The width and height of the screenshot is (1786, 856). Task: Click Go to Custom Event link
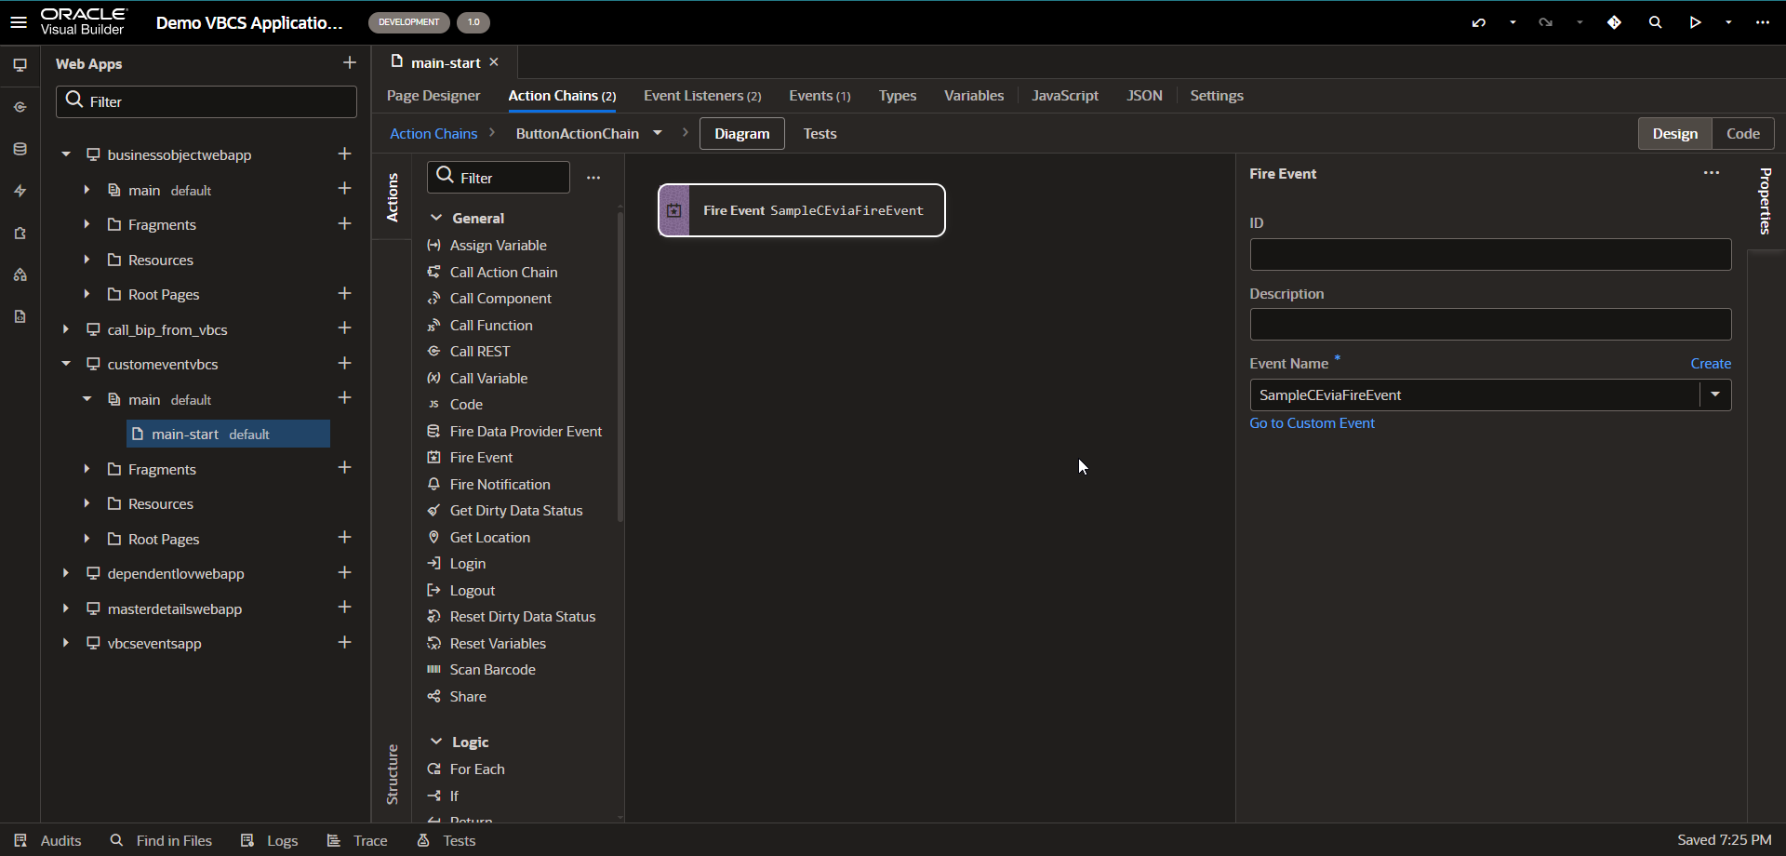click(x=1312, y=423)
